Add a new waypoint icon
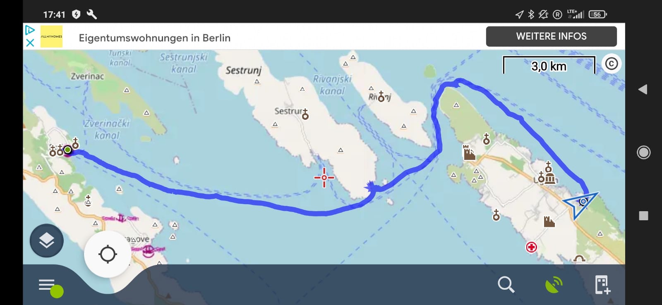The width and height of the screenshot is (662, 305). click(x=602, y=285)
